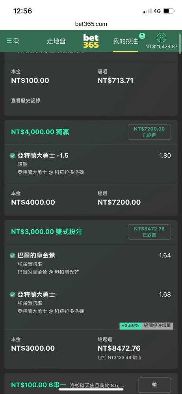Tap the battery status icon
The image size is (182, 394).
[x=169, y=11]
